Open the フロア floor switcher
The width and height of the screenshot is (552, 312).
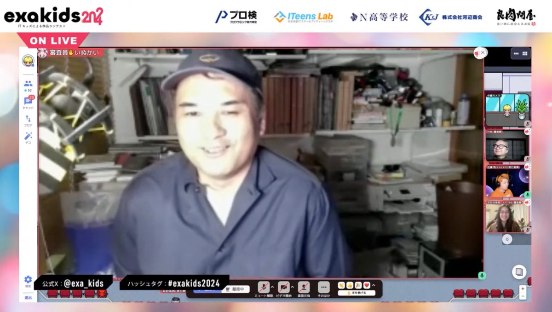point(28,121)
